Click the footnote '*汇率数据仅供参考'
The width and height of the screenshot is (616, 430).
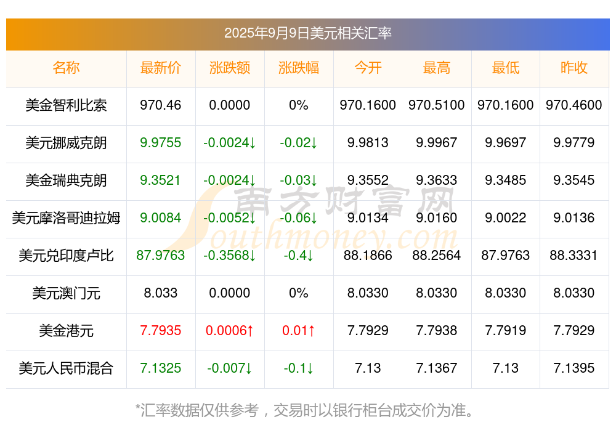(x=197, y=410)
